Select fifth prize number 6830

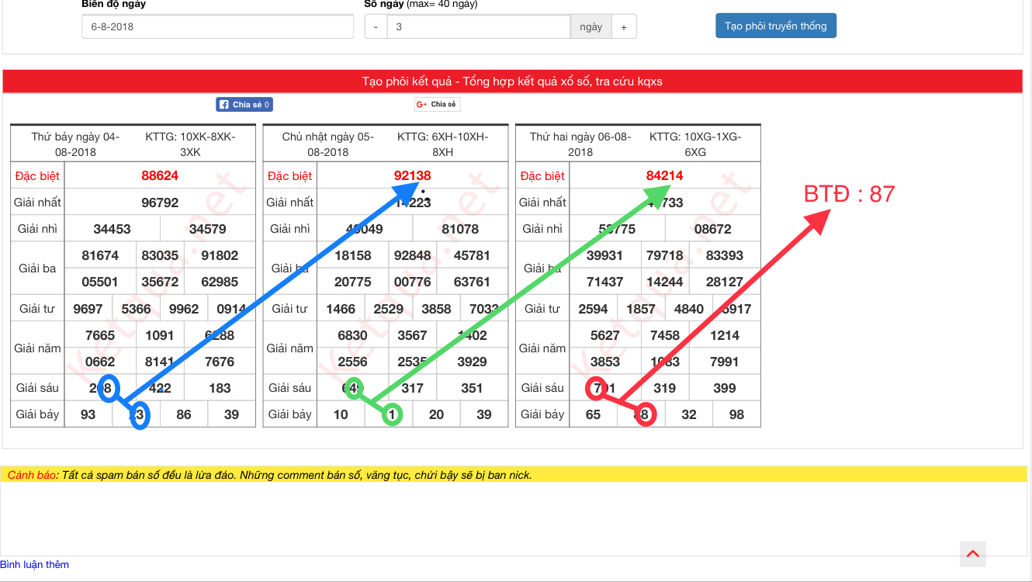(353, 335)
